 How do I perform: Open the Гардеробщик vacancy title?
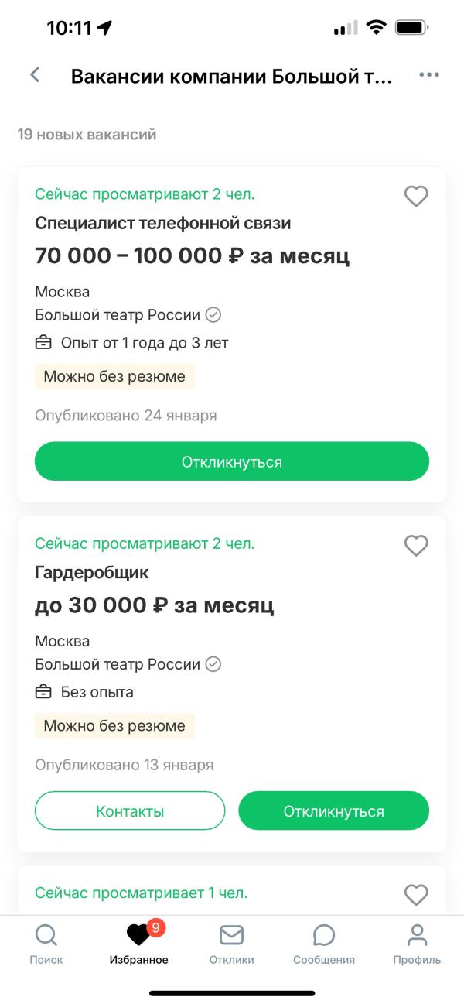[x=92, y=573]
